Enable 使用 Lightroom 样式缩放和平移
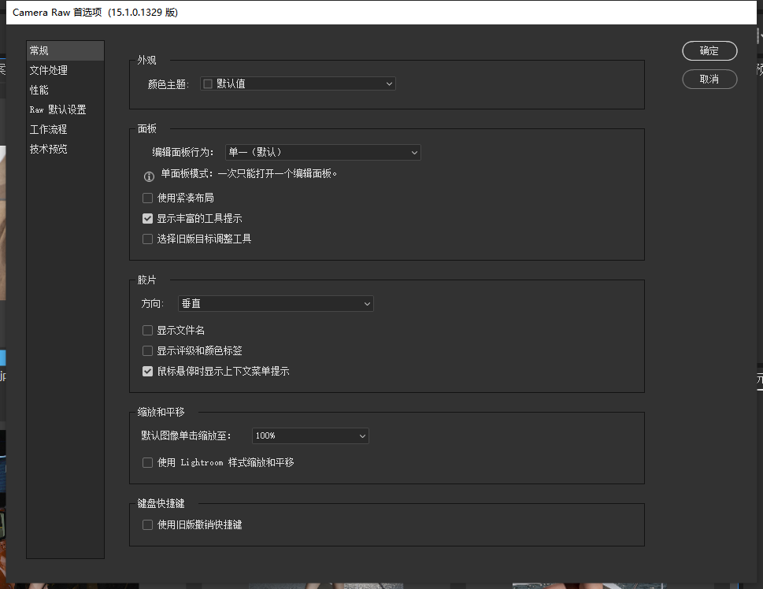 147,462
